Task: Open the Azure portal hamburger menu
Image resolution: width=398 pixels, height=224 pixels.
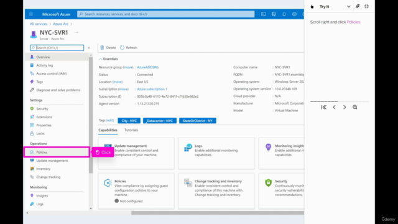Action: point(31,14)
